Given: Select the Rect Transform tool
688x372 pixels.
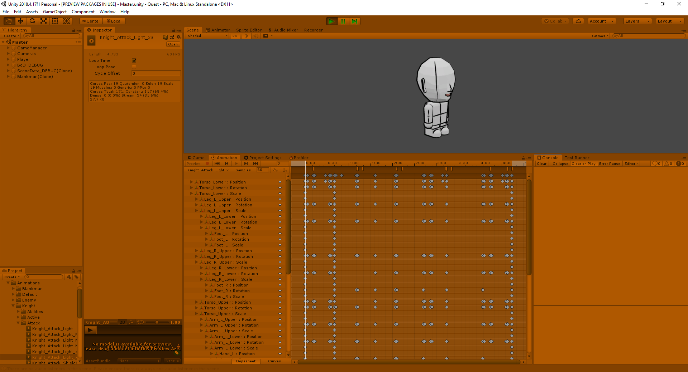Looking at the screenshot, I should (x=55, y=21).
